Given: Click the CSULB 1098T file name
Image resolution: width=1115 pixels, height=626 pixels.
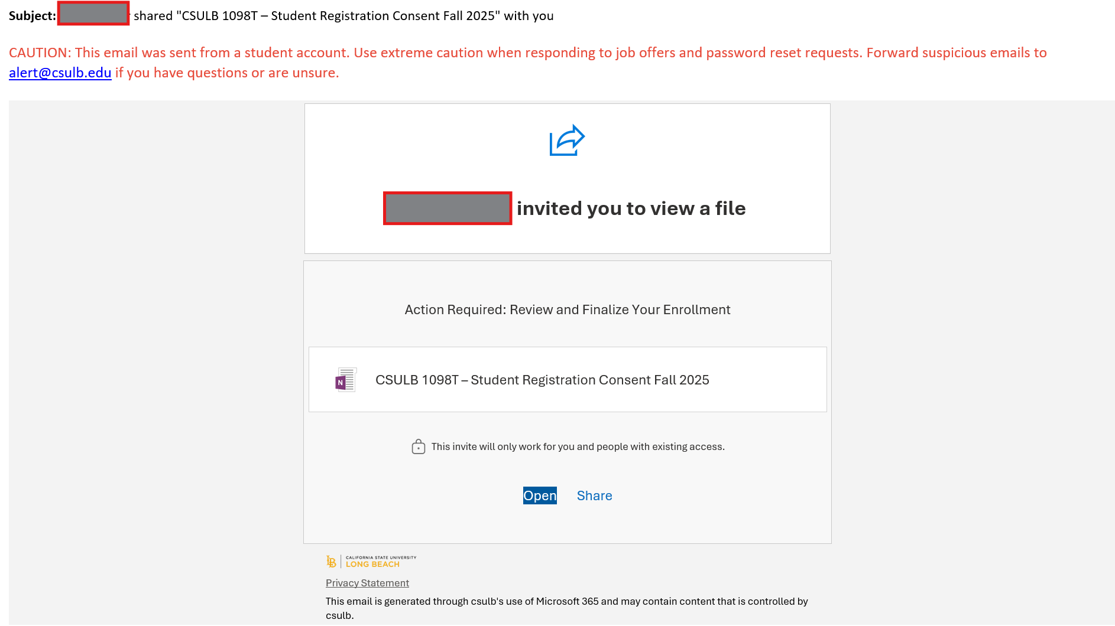Looking at the screenshot, I should point(542,380).
